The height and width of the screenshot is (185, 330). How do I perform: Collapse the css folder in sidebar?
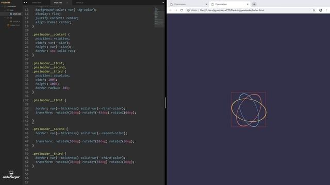click(5, 10)
